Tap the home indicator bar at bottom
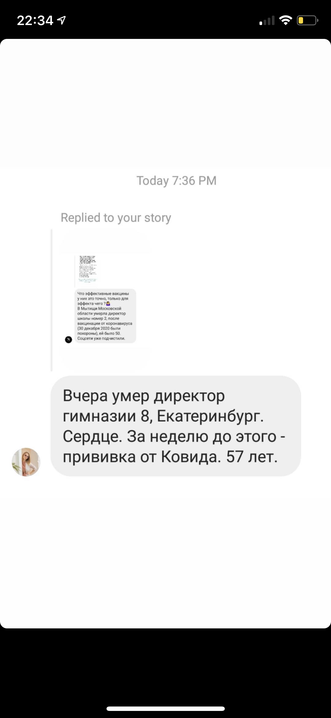Viewport: 331px width, 718px height. (x=165, y=709)
